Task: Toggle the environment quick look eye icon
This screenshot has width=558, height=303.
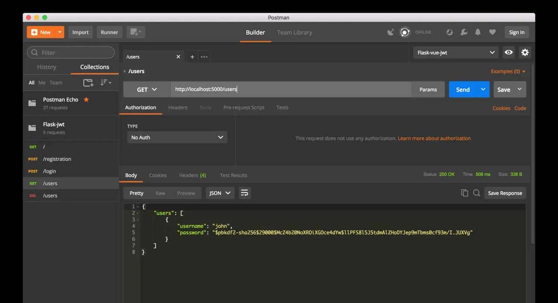Action: pyautogui.click(x=508, y=52)
